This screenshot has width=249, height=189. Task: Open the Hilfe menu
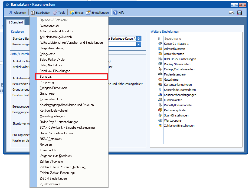pyautogui.click(x=119, y=13)
